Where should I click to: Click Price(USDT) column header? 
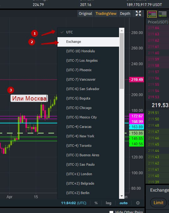pos(158,22)
